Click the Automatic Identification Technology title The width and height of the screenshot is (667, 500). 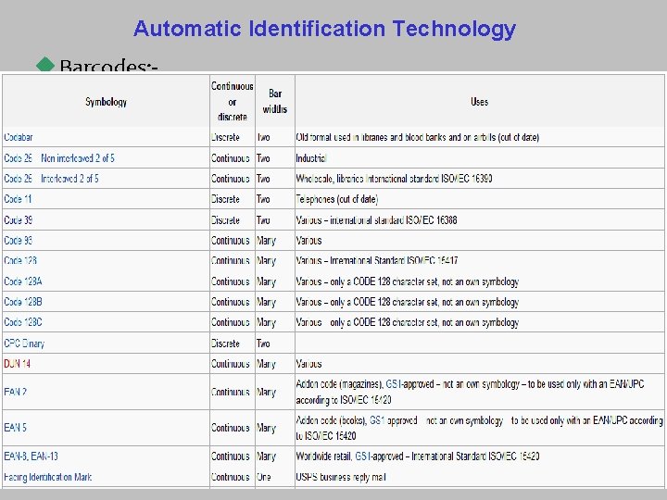tap(324, 29)
